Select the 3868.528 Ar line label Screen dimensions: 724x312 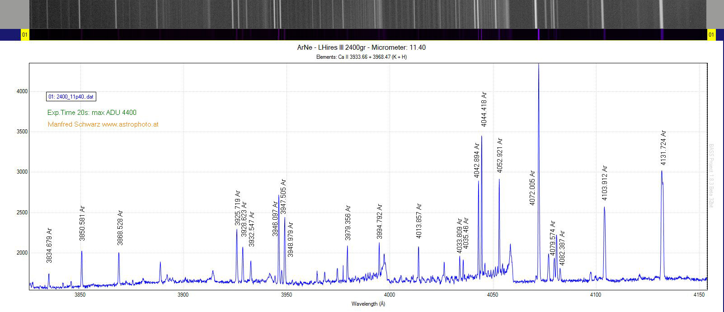click(120, 227)
